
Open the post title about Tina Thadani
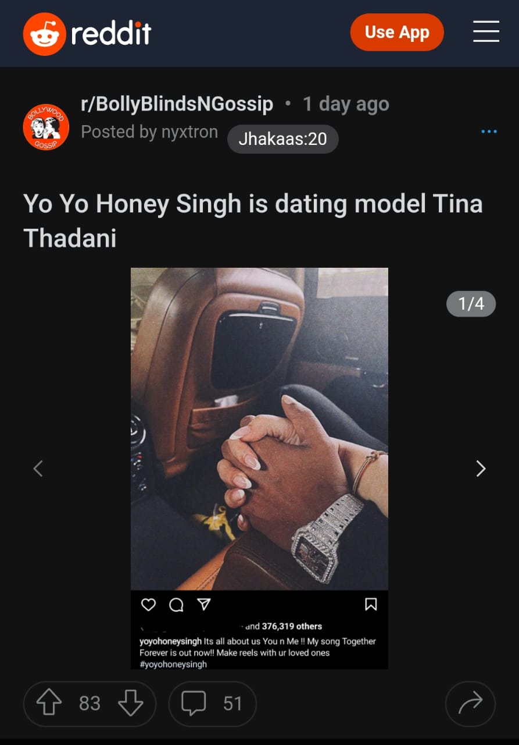253,221
